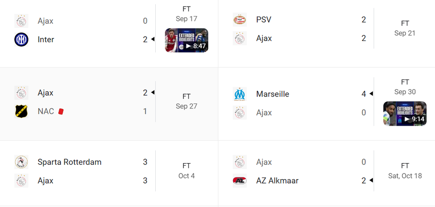Click the NAC team badge
The height and width of the screenshot is (207, 435).
pyautogui.click(x=21, y=111)
